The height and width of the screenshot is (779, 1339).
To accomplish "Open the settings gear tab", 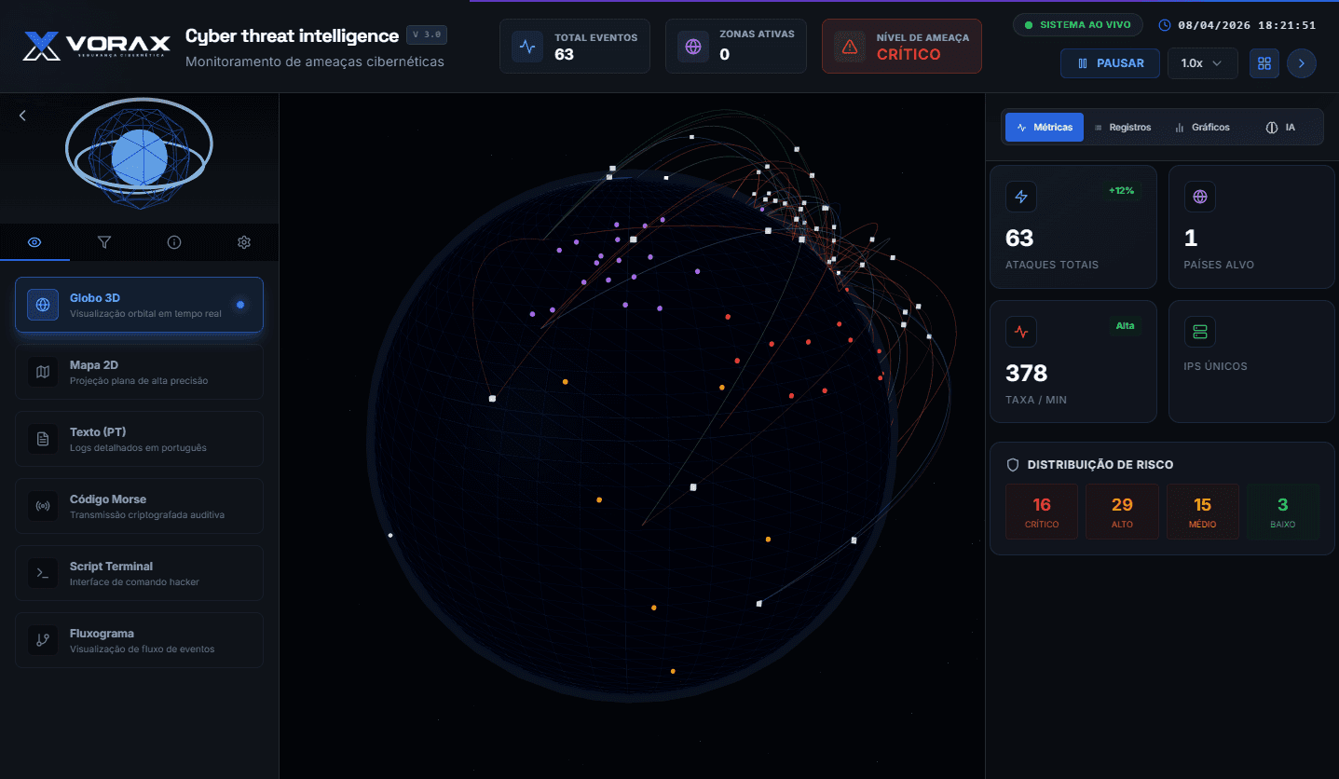I will coord(244,242).
